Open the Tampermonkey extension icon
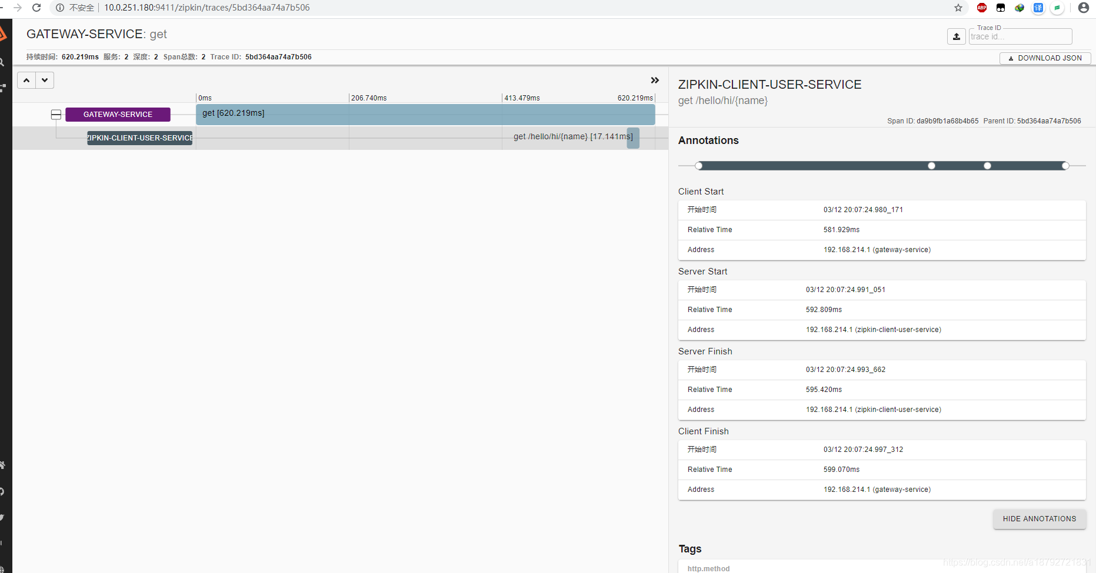Image resolution: width=1096 pixels, height=573 pixels. pyautogui.click(x=1001, y=8)
